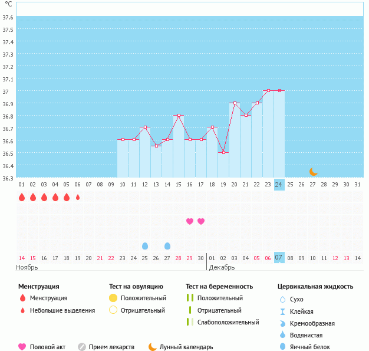Click the menstruation drop on day 05
Viewport: 369px width, 351px height.
(67, 197)
